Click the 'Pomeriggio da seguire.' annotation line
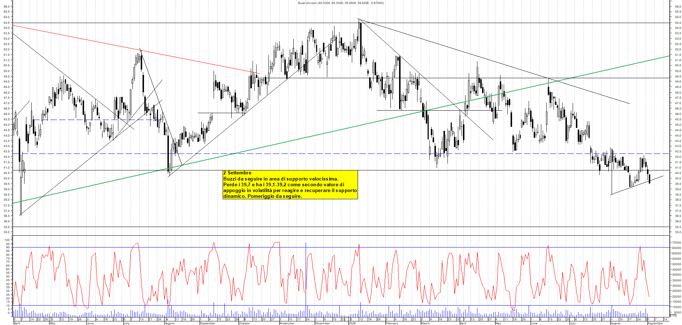This screenshot has height=325, width=682. tap(275, 196)
